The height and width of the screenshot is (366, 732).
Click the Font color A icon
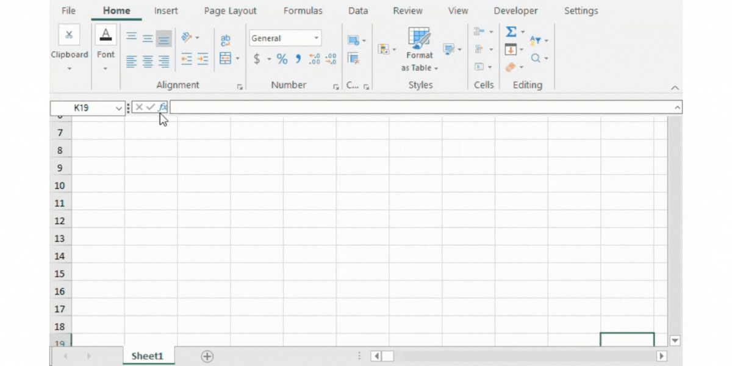pyautogui.click(x=106, y=35)
